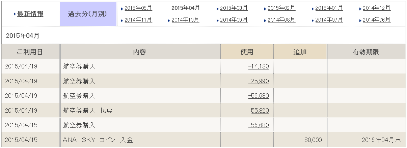Open the 2014年12月 history link
Image resolution: width=407 pixels, height=148 pixels.
click(377, 8)
